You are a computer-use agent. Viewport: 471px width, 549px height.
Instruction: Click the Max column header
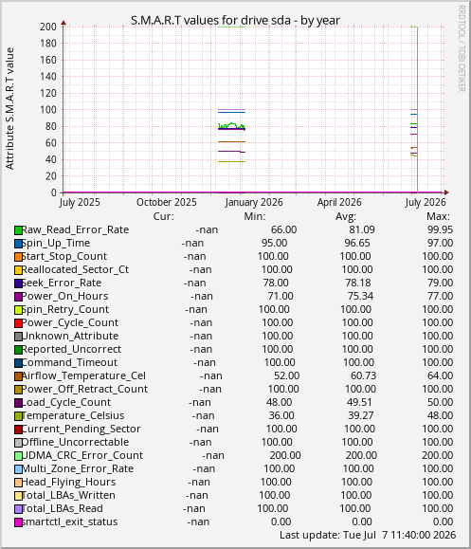tap(438, 217)
